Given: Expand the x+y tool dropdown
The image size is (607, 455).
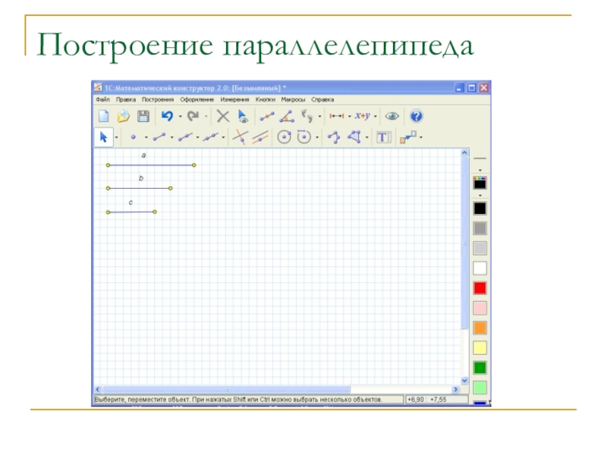Looking at the screenshot, I should [375, 117].
